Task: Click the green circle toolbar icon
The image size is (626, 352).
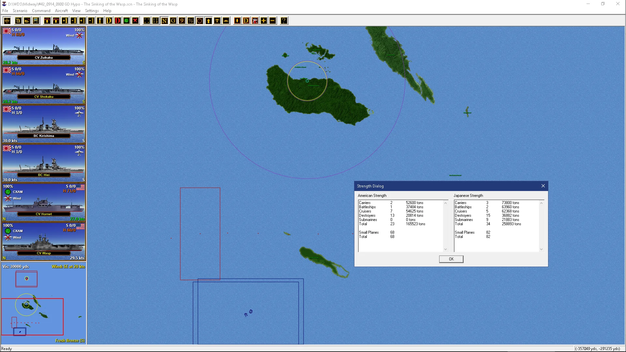Action: tap(127, 21)
